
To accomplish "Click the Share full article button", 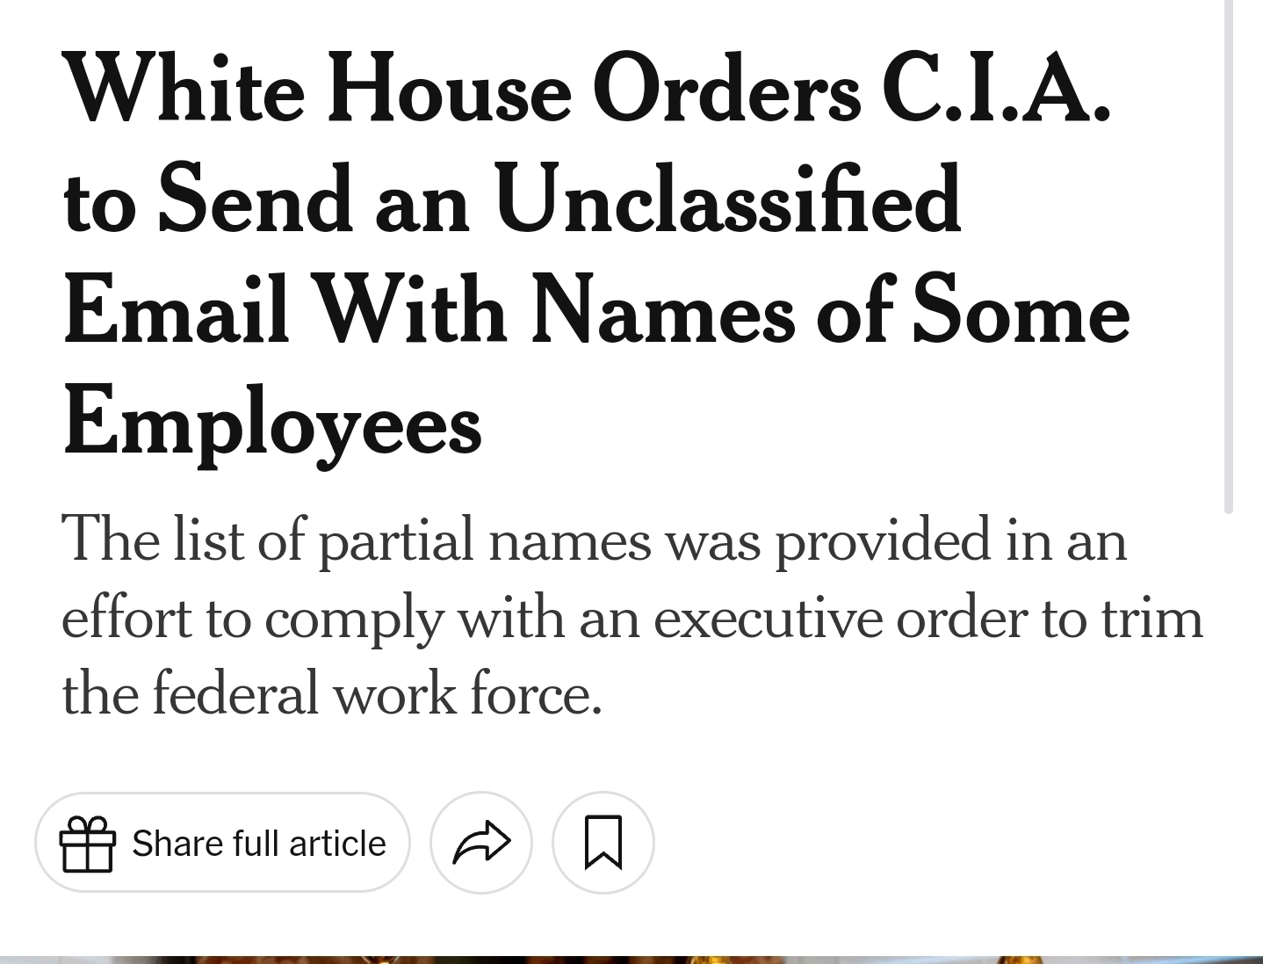I will click(x=222, y=843).
